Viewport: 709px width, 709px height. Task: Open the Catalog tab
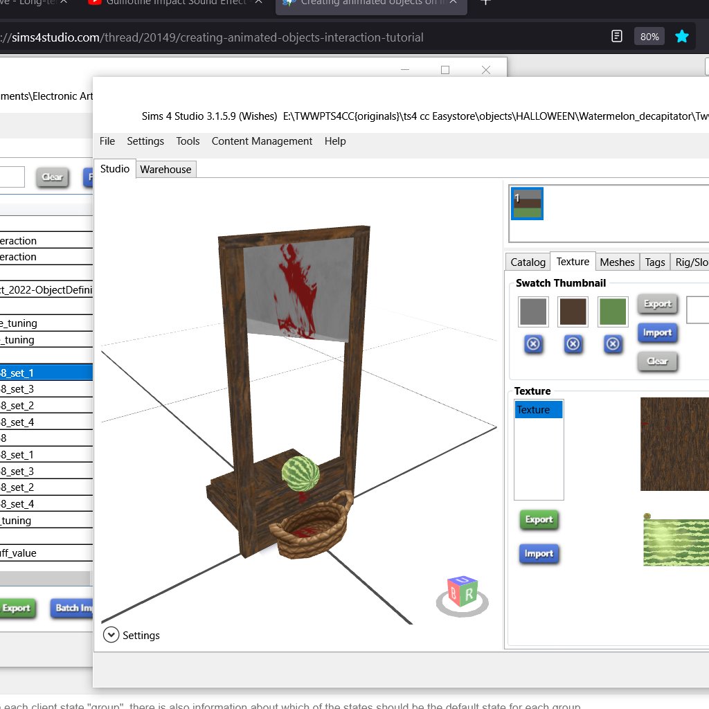pyautogui.click(x=528, y=262)
